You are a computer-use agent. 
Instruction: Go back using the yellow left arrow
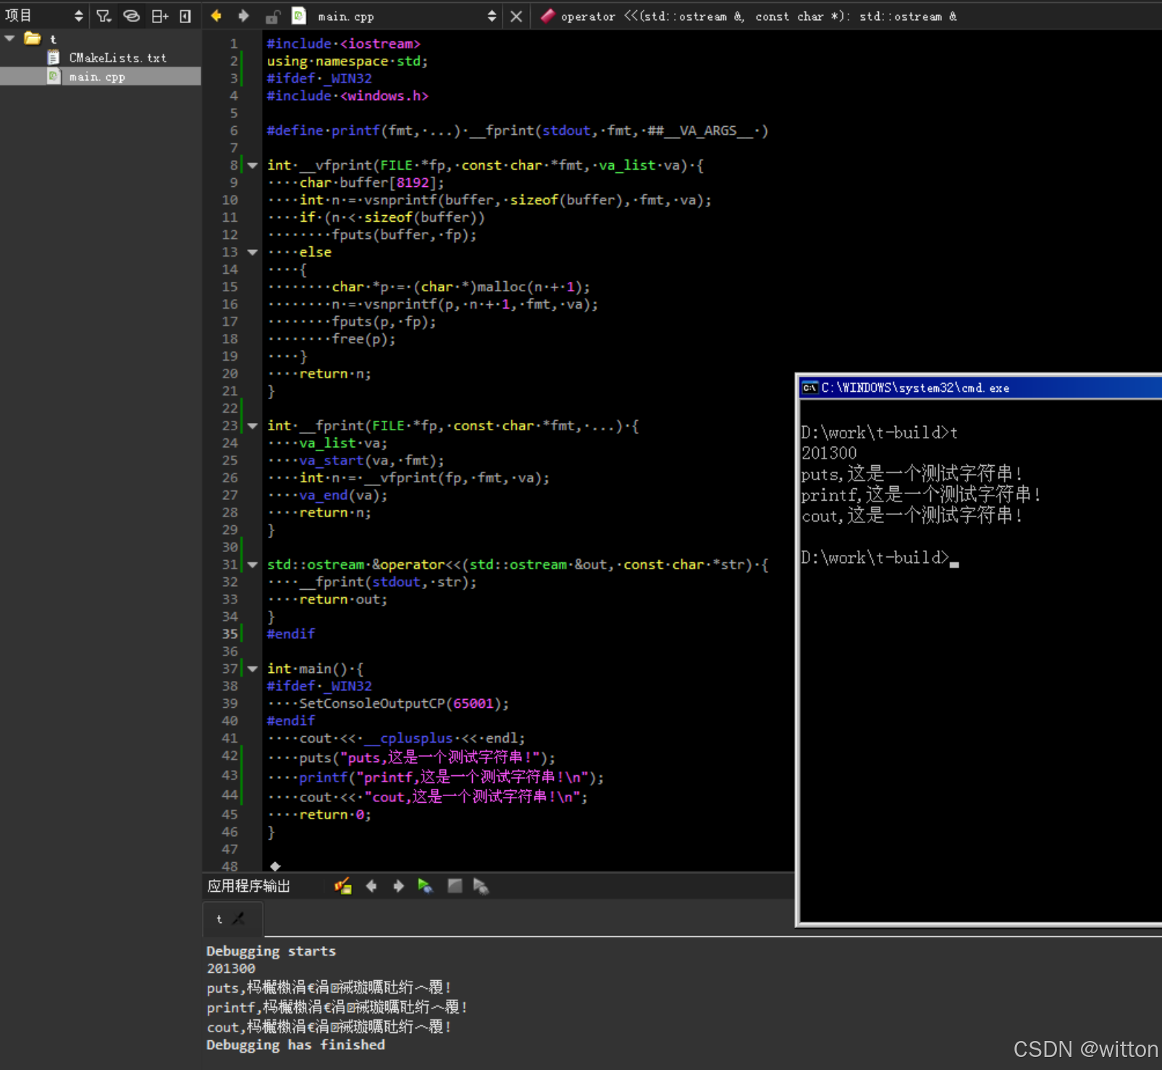[x=216, y=16]
